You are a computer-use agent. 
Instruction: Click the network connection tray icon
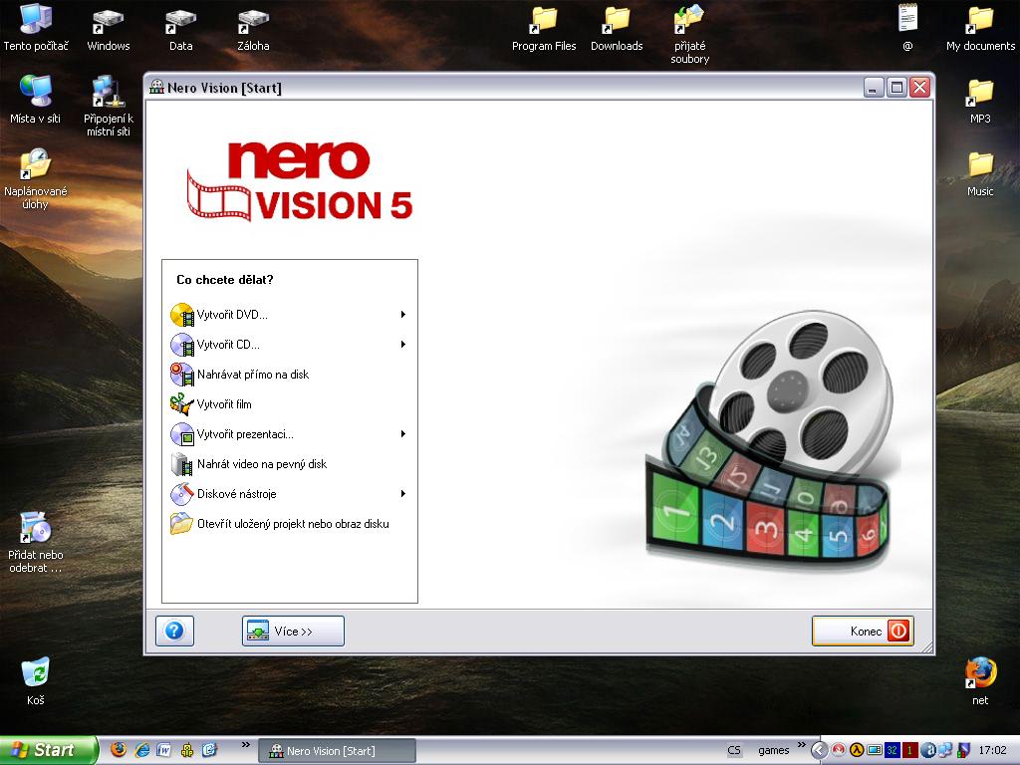click(x=944, y=751)
